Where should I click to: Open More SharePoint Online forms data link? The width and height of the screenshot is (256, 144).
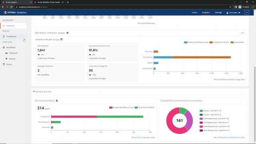tap(229, 138)
